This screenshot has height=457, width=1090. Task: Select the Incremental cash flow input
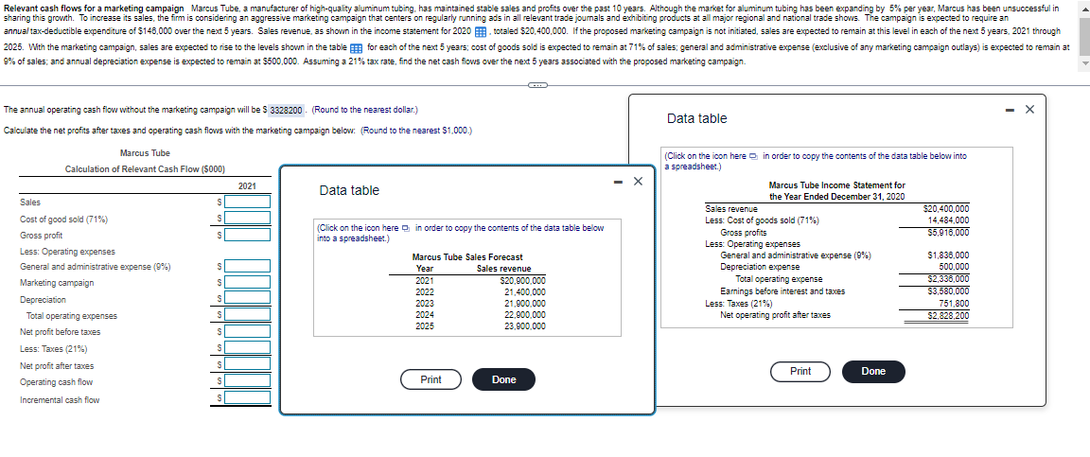tap(247, 398)
